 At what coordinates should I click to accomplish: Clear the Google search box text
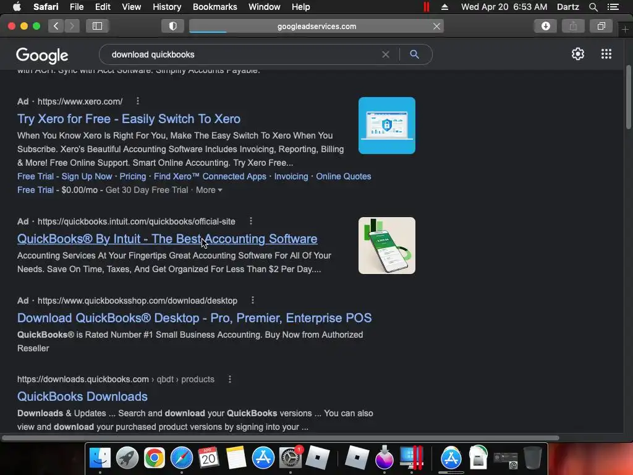pyautogui.click(x=386, y=54)
